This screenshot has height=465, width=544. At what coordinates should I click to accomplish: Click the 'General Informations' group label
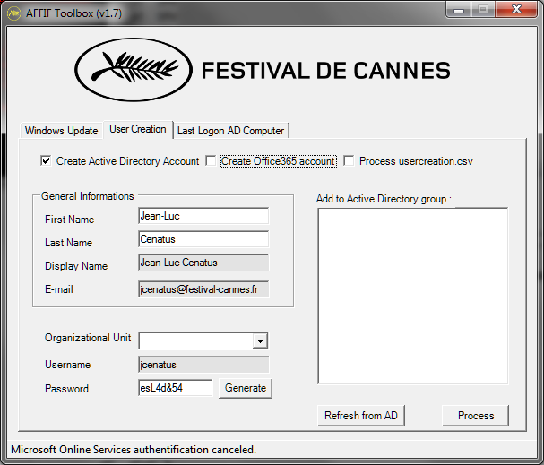click(x=88, y=196)
